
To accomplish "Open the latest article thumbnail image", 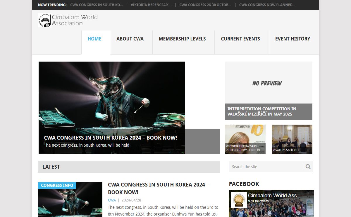I will pos(70,199).
